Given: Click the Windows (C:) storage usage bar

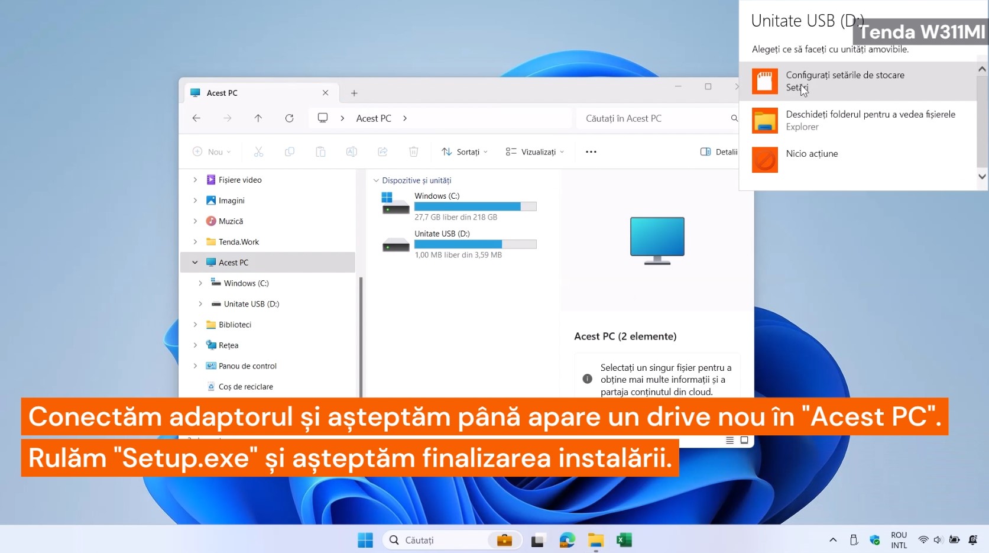Looking at the screenshot, I should (x=475, y=206).
